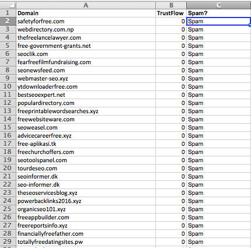The width and height of the screenshot is (251, 248).
Task: Click row 2 header number
Action: [8, 21]
